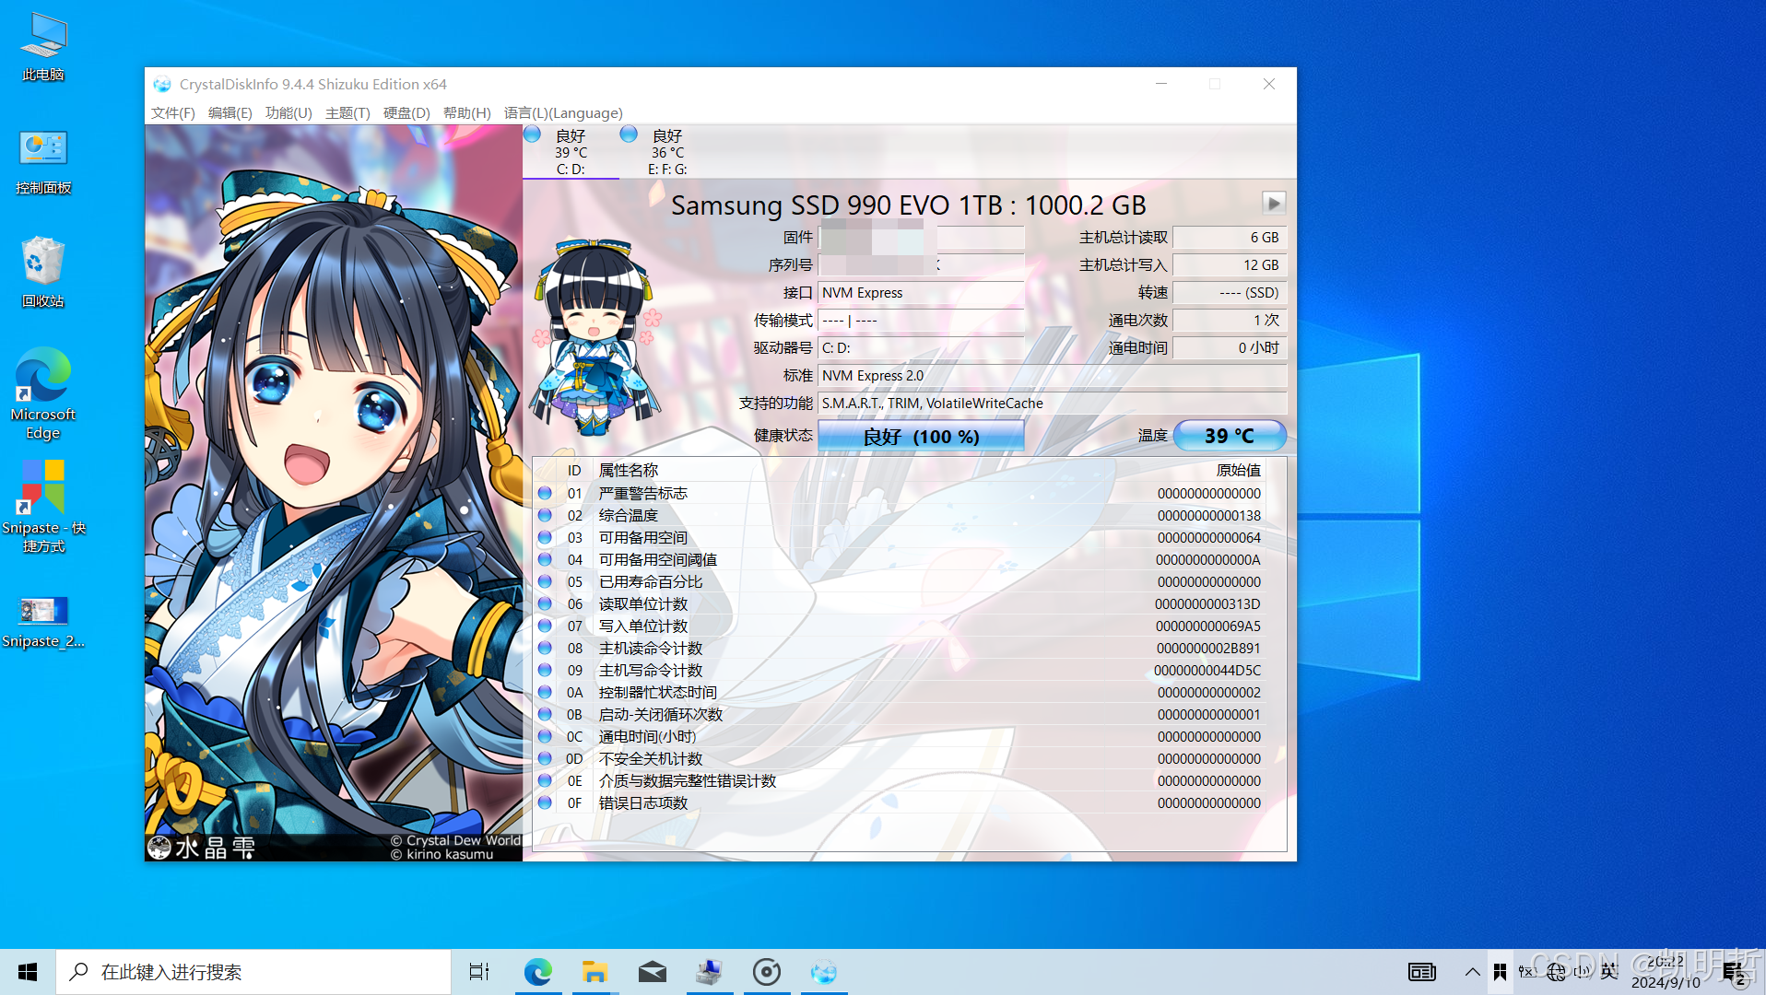
Task: Click the ID column header
Action: (574, 470)
